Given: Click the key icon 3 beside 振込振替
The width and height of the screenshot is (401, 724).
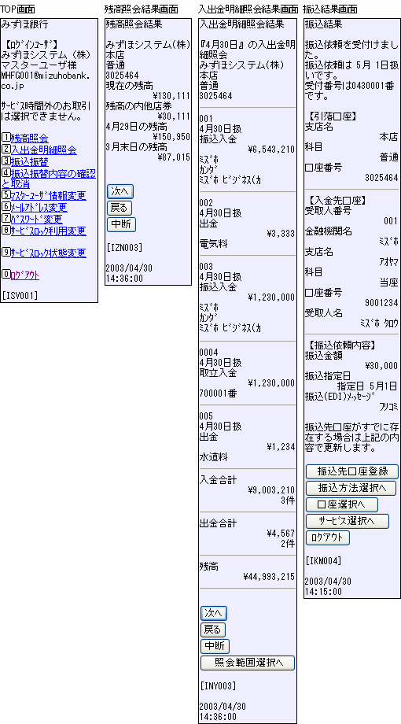Looking at the screenshot, I should [6, 161].
